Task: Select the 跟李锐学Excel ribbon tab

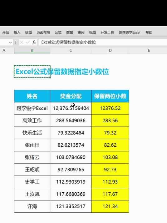Action: [130, 33]
